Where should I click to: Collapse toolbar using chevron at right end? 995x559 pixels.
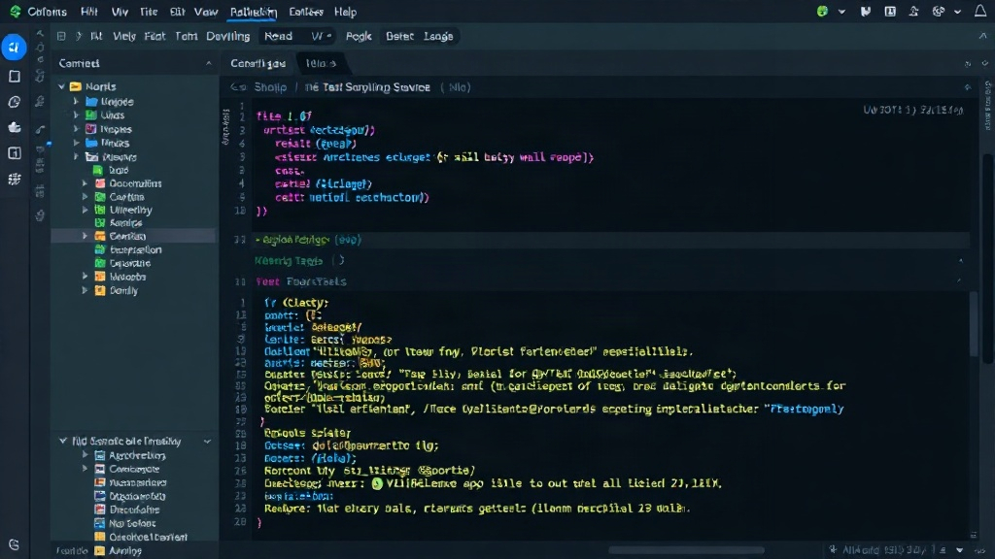pyautogui.click(x=983, y=36)
